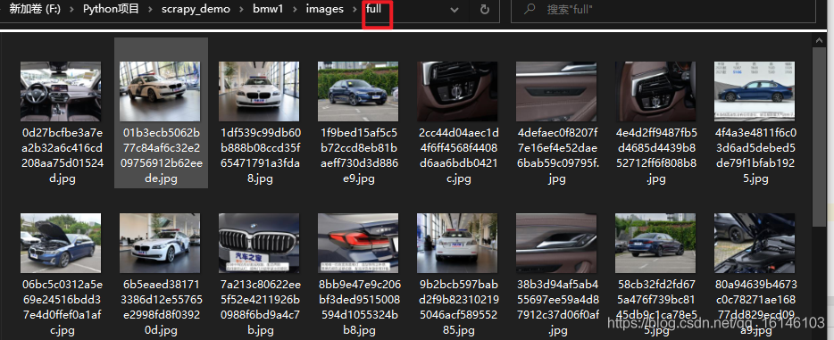Go to images folder in breadcrumb

[x=324, y=10]
